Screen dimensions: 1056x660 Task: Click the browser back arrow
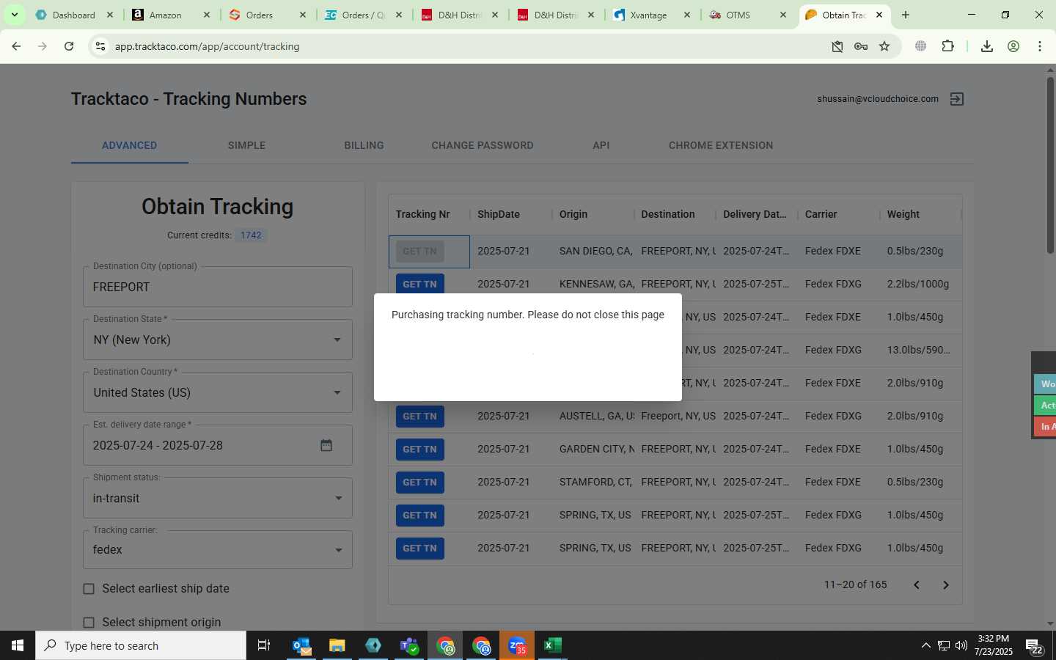click(16, 46)
